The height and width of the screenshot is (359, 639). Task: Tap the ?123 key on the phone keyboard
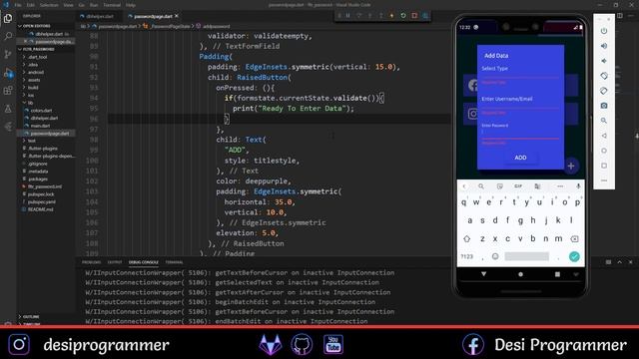coord(467,256)
